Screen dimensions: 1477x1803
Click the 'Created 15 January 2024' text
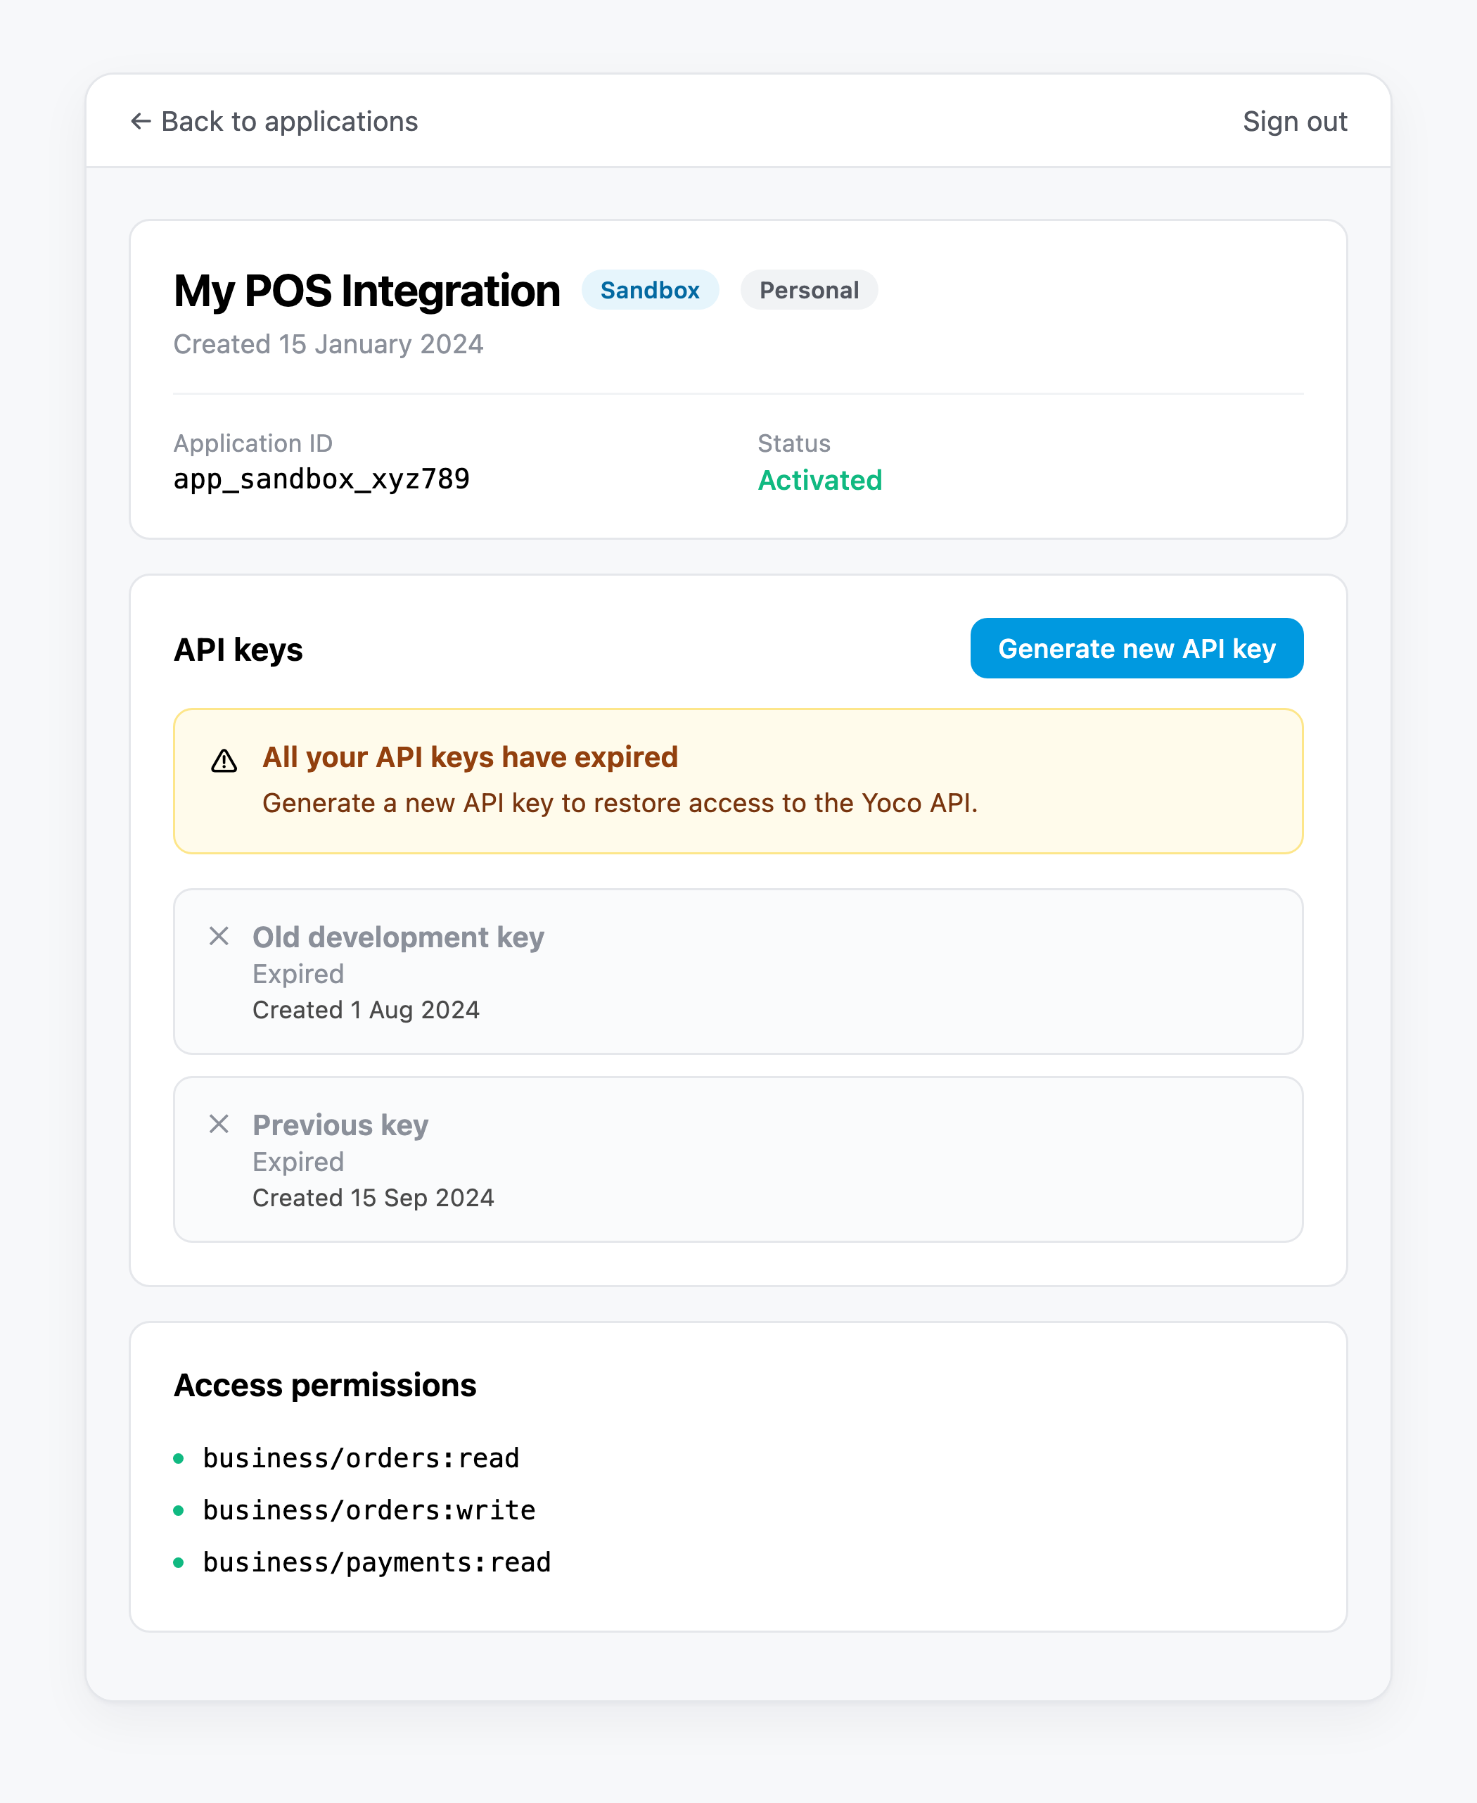pyautogui.click(x=328, y=344)
